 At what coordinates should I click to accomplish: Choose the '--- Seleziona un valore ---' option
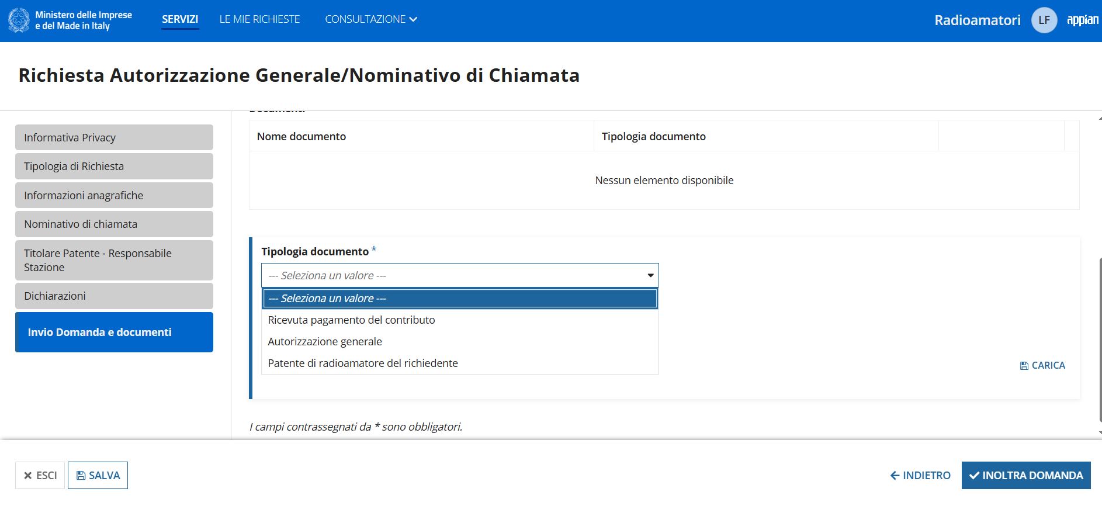[x=460, y=298]
